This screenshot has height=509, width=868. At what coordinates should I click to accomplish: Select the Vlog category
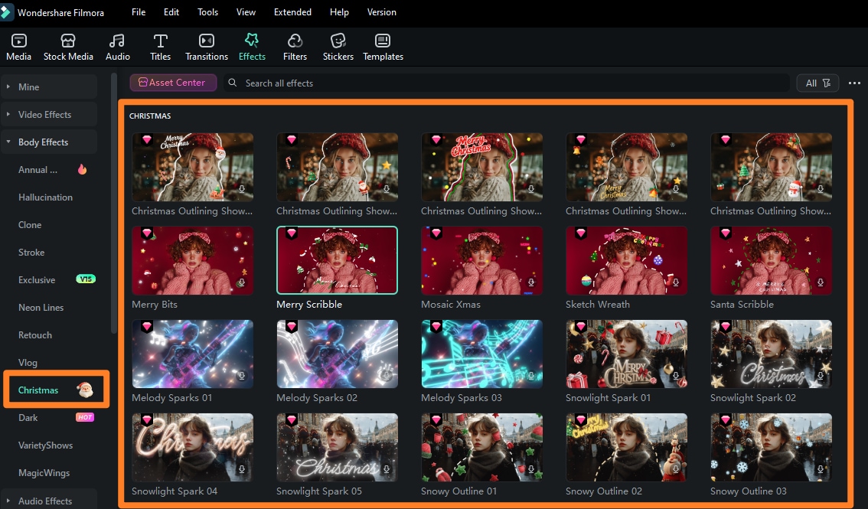[28, 363]
